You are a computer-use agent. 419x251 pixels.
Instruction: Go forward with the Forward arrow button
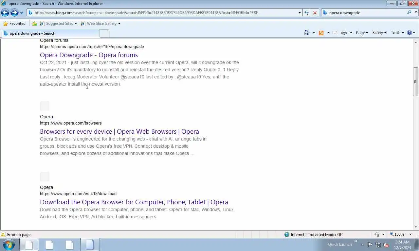pos(14,12)
